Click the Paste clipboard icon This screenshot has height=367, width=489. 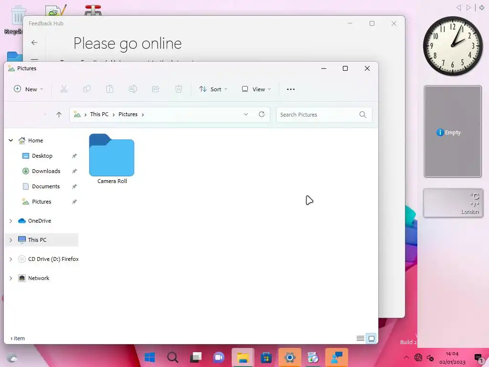click(110, 89)
